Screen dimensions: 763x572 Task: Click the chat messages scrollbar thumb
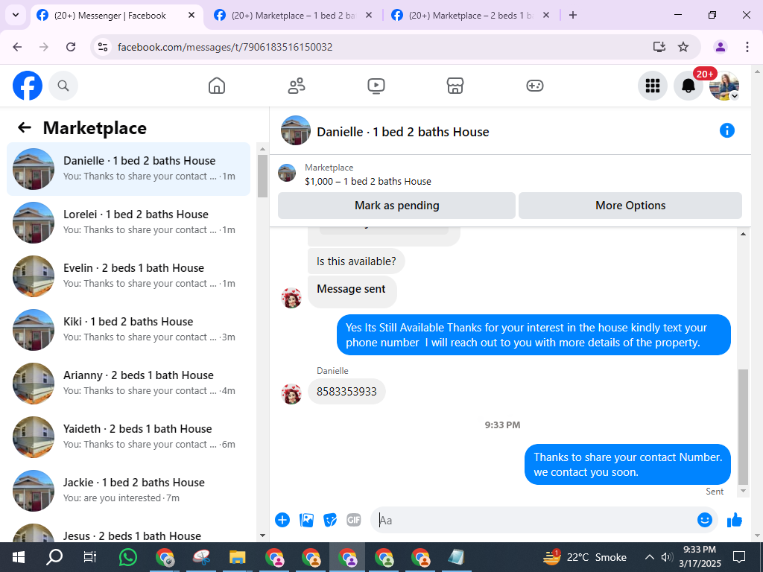[743, 427]
